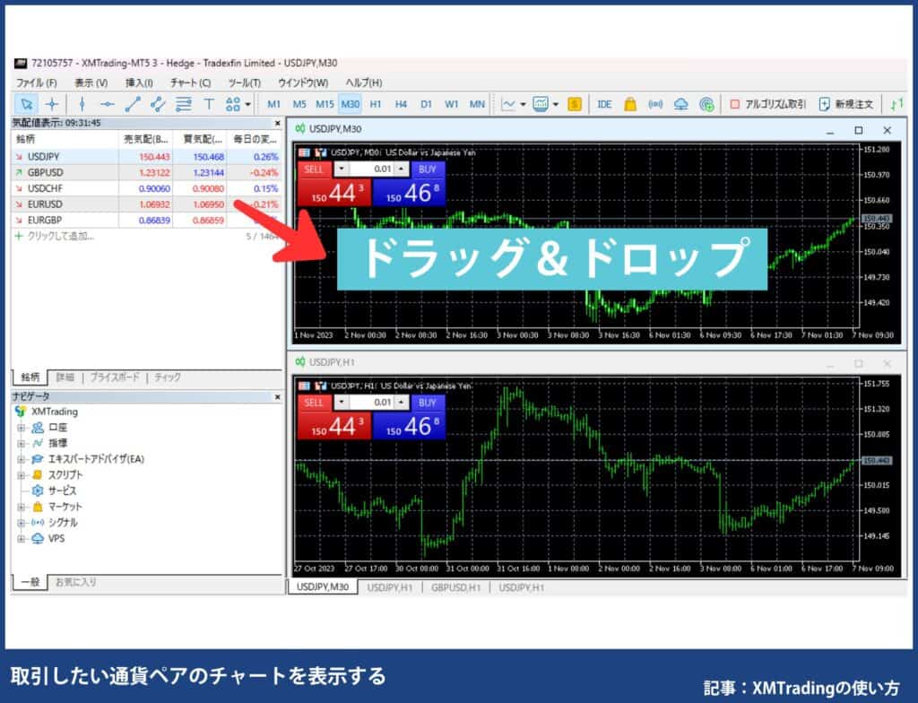This screenshot has width=918, height=703.
Task: Click the shapes objects toolbar icon
Action: [232, 104]
